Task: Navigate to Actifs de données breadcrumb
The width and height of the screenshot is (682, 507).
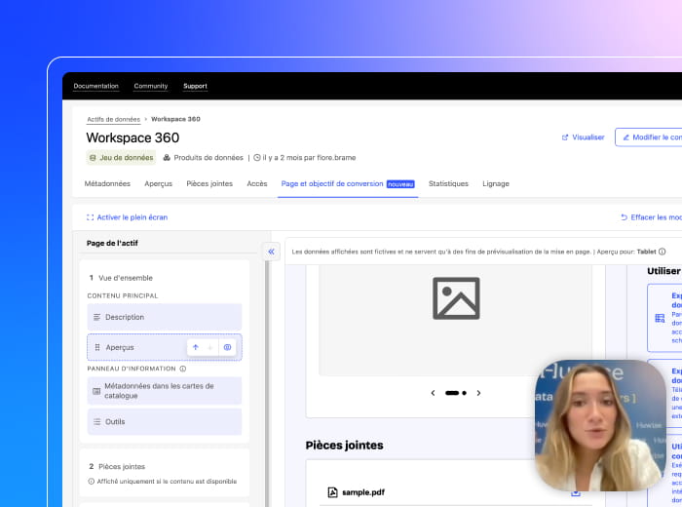Action: click(x=114, y=119)
